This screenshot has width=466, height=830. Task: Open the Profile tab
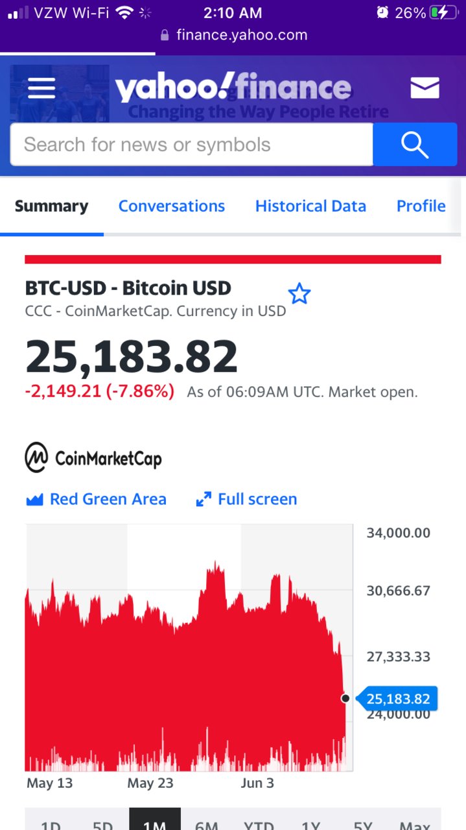(x=421, y=206)
